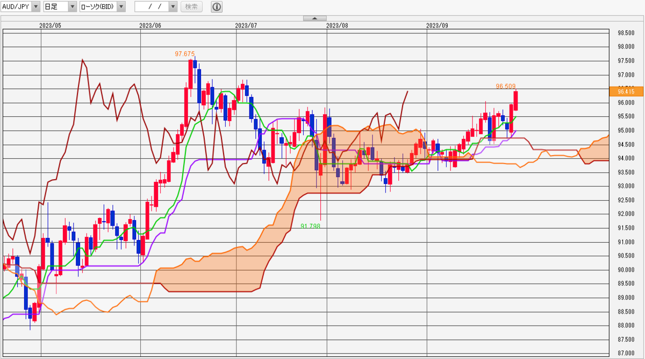Click the date input field
645x359 pixels.
coord(152,6)
